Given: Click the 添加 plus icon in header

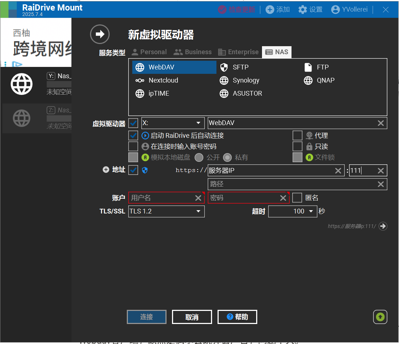Looking at the screenshot, I should [270, 10].
